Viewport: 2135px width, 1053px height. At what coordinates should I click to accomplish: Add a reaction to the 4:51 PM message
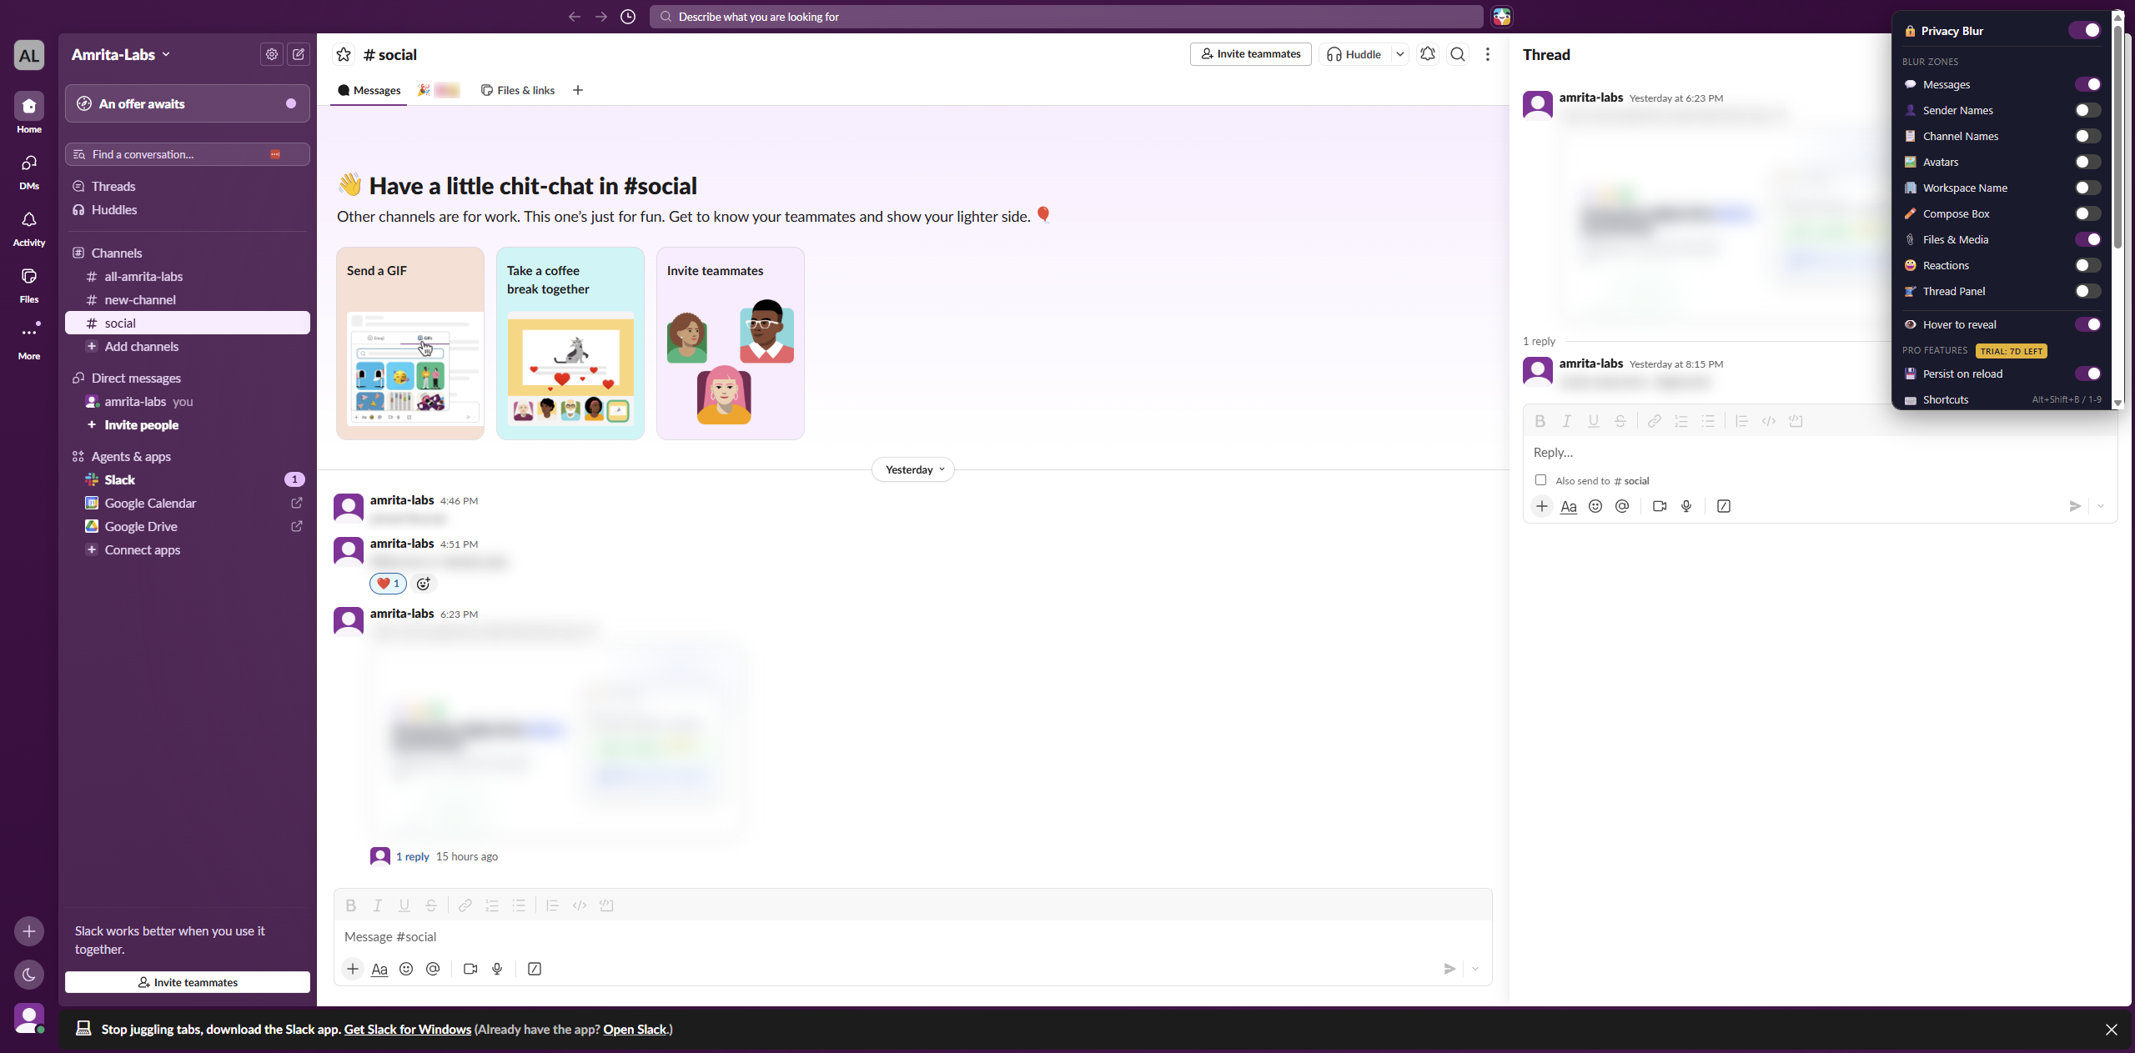click(424, 584)
